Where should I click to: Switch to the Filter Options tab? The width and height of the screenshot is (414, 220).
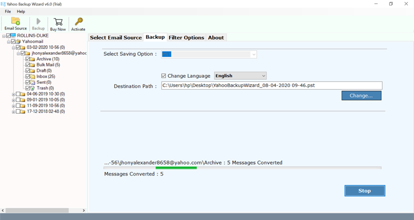tap(186, 37)
